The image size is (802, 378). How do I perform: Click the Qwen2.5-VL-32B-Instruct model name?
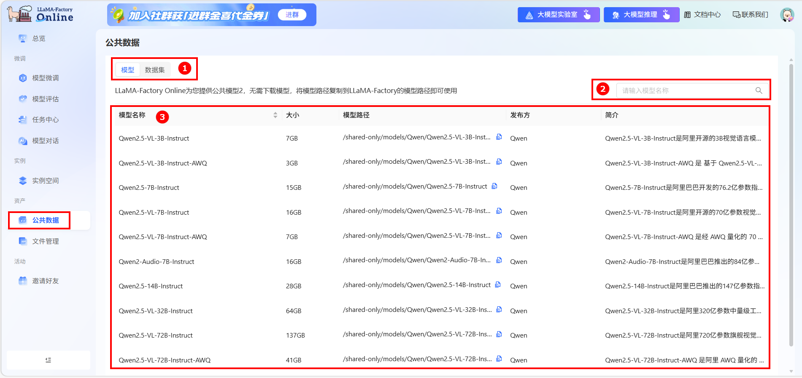pos(156,311)
